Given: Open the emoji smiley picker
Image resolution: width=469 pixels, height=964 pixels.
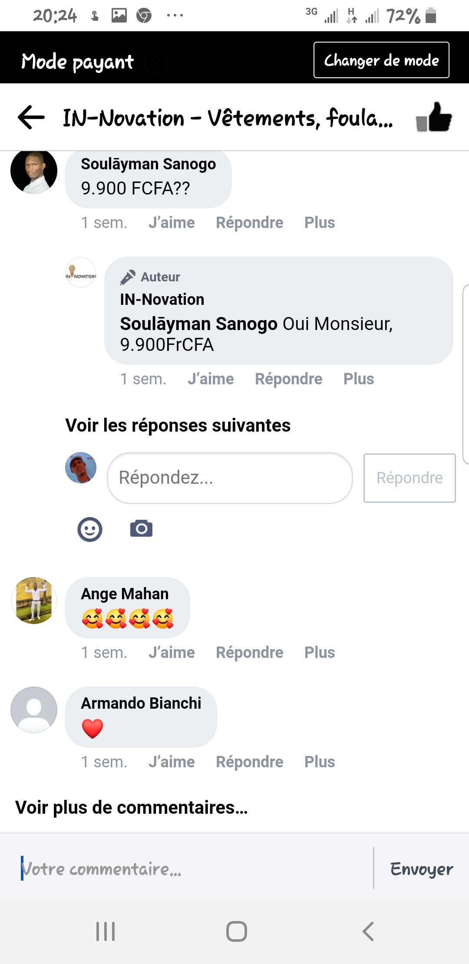Looking at the screenshot, I should tap(90, 529).
